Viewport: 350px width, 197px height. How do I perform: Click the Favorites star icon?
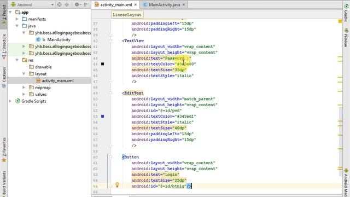[4, 160]
